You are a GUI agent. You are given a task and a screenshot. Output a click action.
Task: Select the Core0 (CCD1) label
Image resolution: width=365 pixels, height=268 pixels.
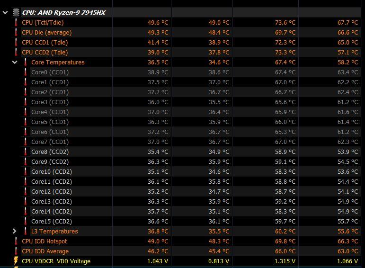pyautogui.click(x=50, y=72)
